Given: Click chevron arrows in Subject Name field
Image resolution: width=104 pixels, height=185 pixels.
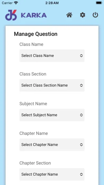Looking at the screenshot, I should (x=81, y=115).
